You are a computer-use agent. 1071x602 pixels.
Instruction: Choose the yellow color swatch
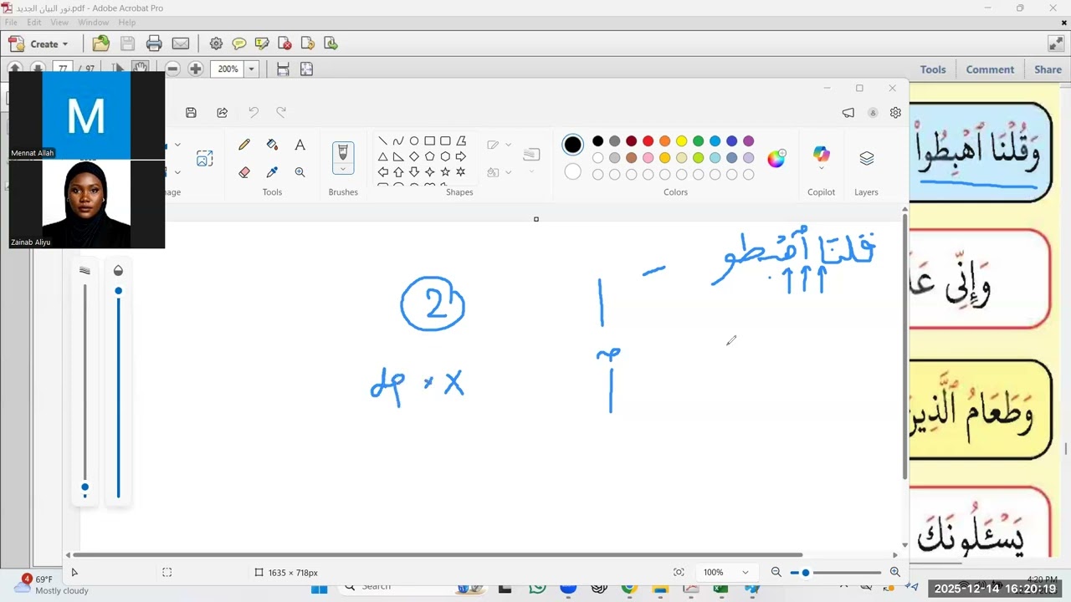[681, 141]
